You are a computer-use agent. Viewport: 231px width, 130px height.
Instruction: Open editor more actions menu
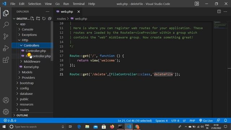point(225,12)
